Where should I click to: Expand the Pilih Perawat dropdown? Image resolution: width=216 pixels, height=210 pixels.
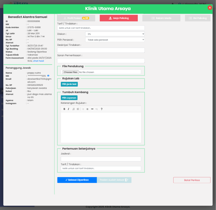[x=115, y=40]
